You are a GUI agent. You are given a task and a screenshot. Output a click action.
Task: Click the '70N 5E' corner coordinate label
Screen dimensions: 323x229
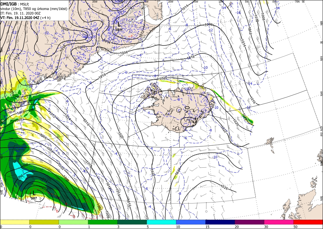(300, 2)
